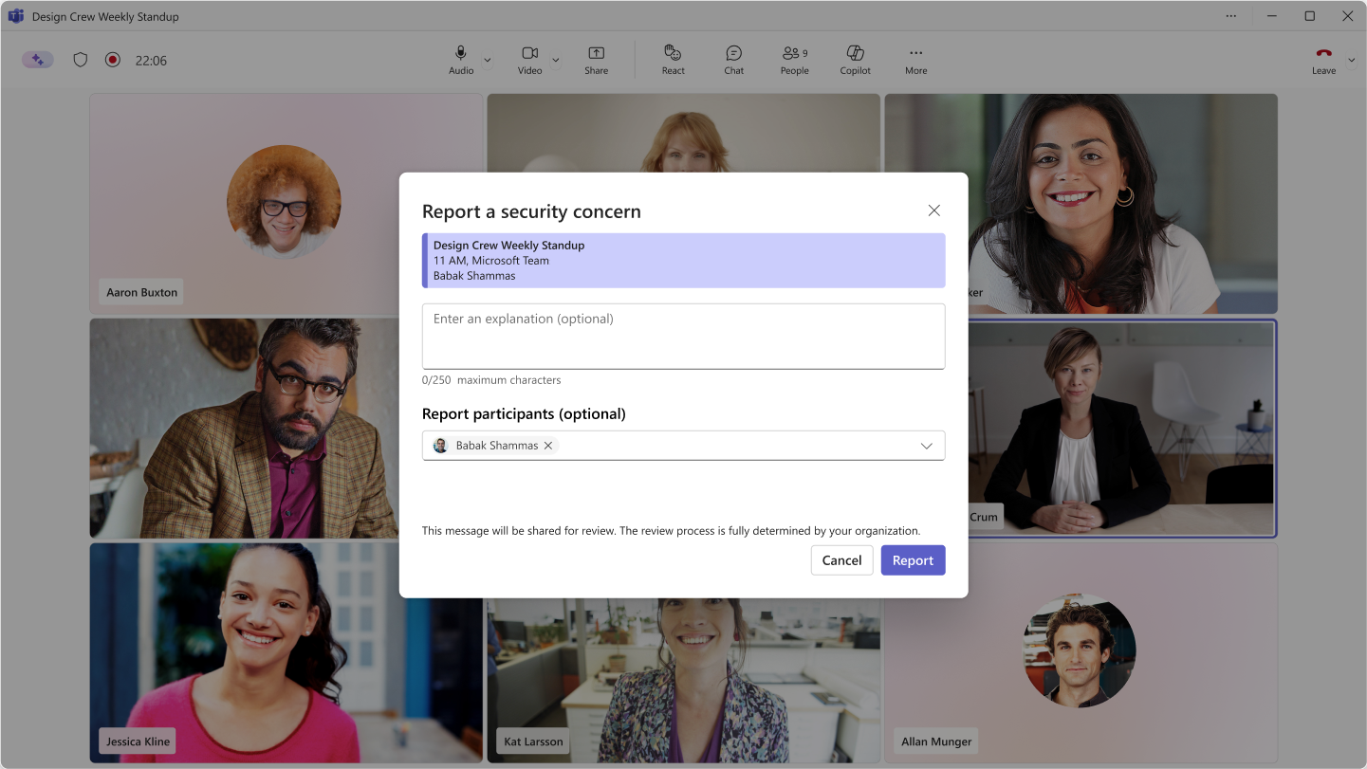Click the 22:06 meeting timer
Screen dimensions: 1367x769
point(151,61)
